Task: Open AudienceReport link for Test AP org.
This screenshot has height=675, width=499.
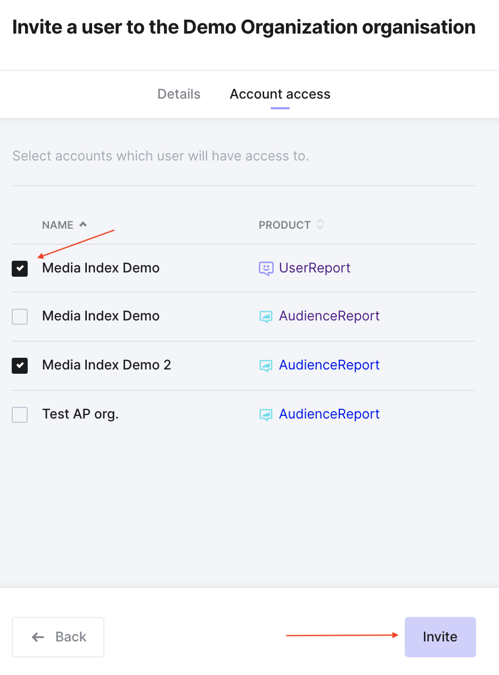Action: [x=329, y=414]
